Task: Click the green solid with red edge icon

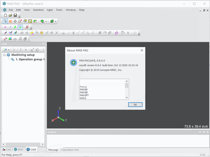Action: 10,39
